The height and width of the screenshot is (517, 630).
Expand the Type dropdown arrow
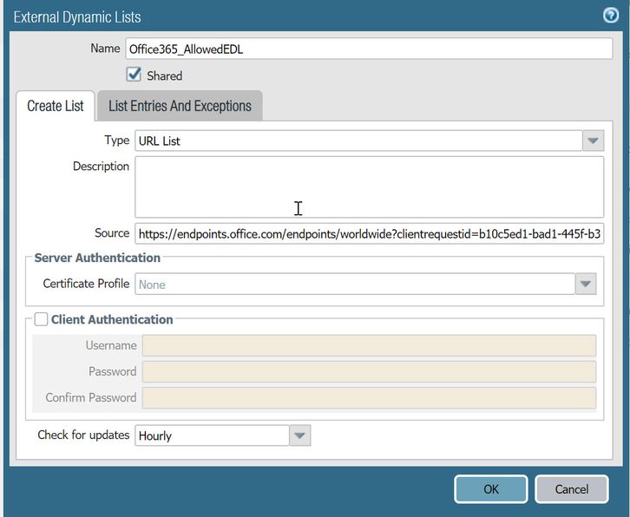coord(593,141)
